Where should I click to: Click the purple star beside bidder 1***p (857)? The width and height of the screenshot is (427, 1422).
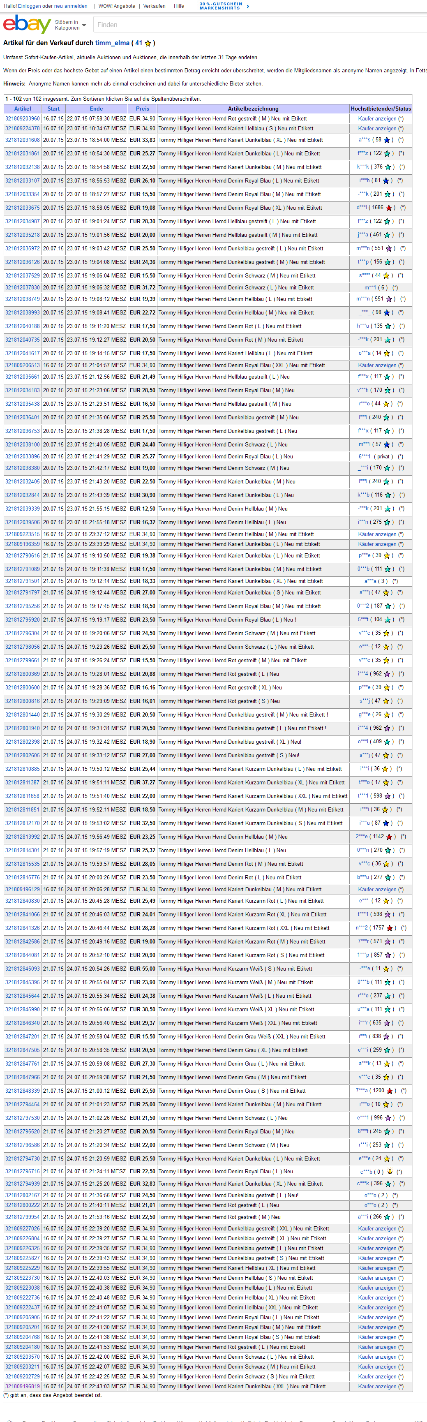pyautogui.click(x=388, y=955)
